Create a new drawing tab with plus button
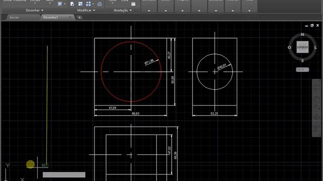The image size is (323, 181). point(80,18)
